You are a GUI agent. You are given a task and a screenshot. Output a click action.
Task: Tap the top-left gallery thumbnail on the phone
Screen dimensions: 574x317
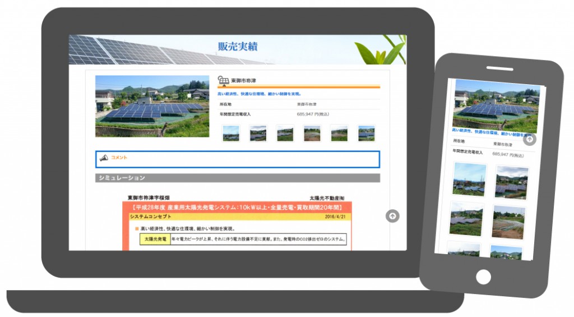coord(469,180)
